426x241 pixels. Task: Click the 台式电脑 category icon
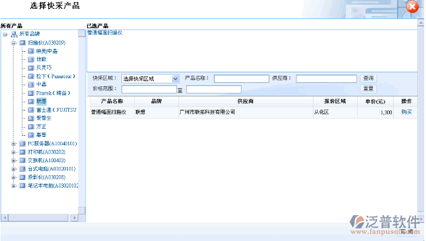coord(22,169)
